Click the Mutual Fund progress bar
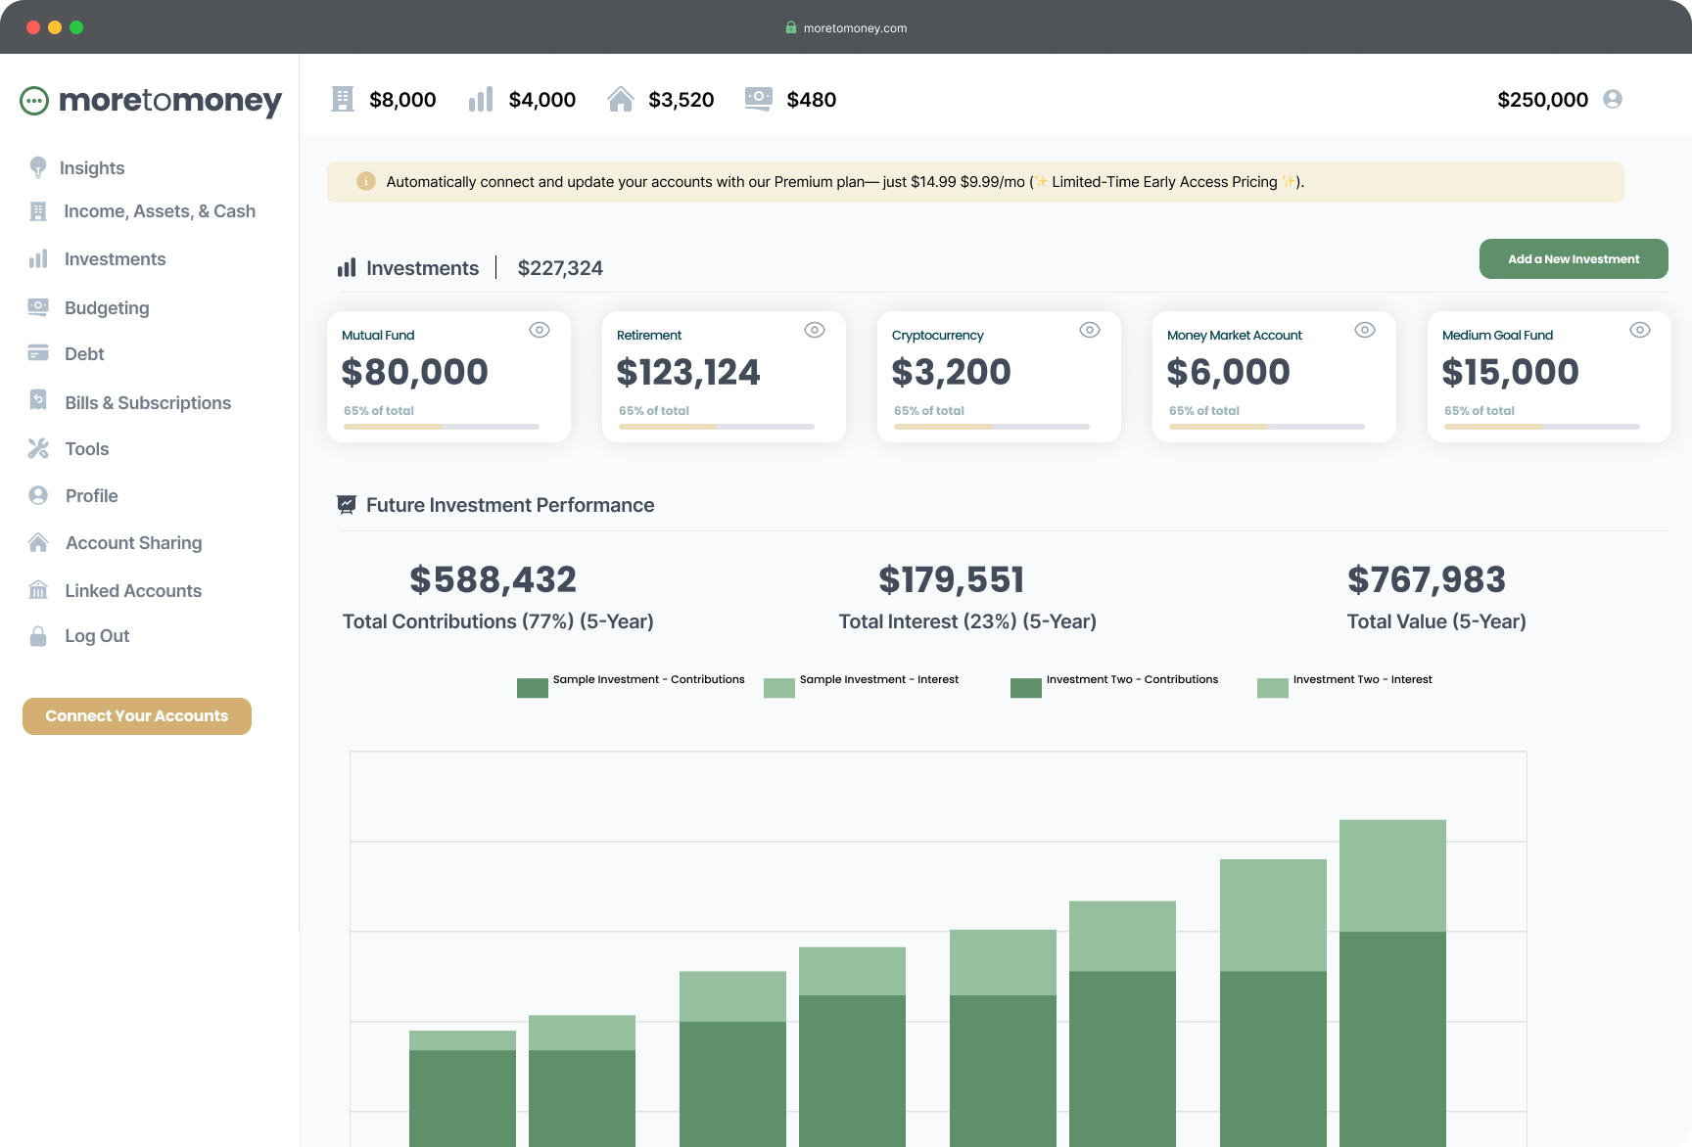Screen dimensions: 1692x1147 (442, 427)
